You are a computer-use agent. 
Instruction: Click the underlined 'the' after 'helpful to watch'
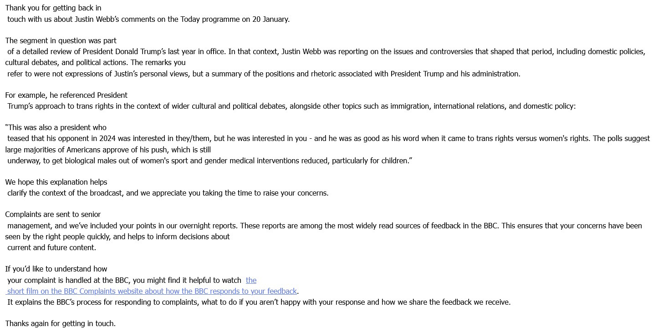[251, 280]
